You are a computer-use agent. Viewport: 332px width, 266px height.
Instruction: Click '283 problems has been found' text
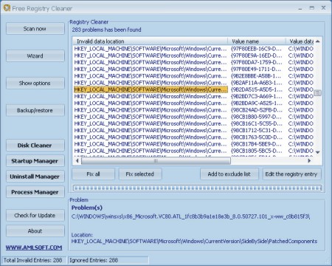tap(107, 30)
